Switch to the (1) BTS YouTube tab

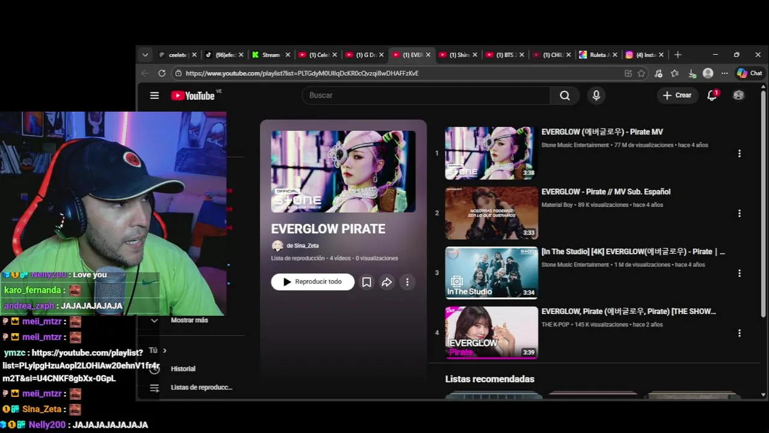click(505, 55)
